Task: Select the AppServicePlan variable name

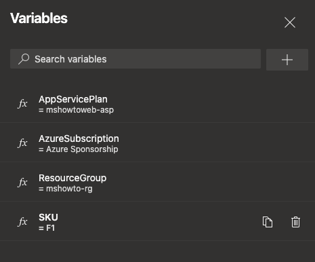Action: pos(73,99)
